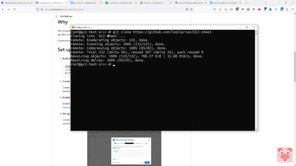Click the last root@gc2-test-srv terminal prompt
296x166 pixels.
tap(91, 64)
